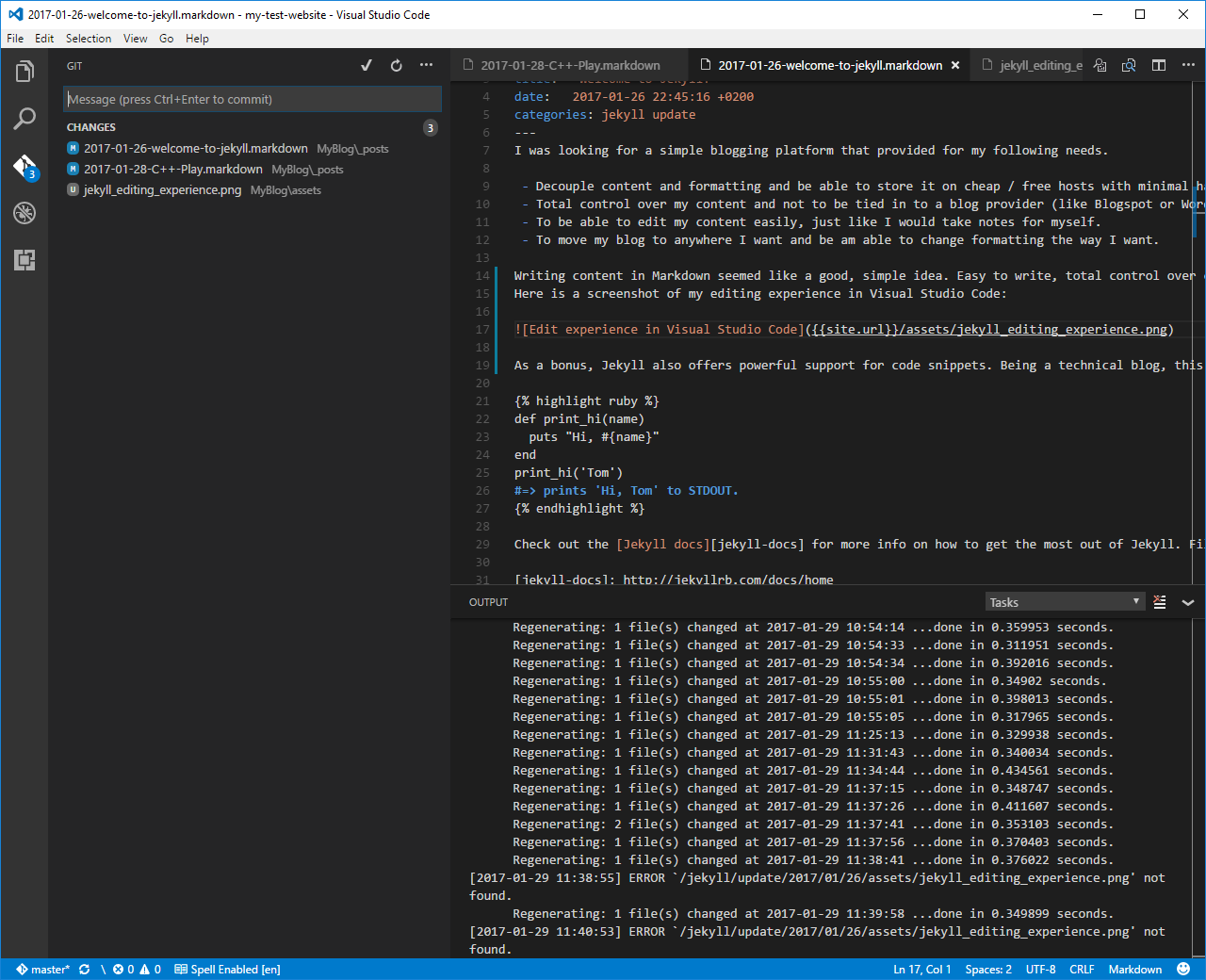Open the errors count in status bar
This screenshot has width=1206, height=980.
coord(123,969)
